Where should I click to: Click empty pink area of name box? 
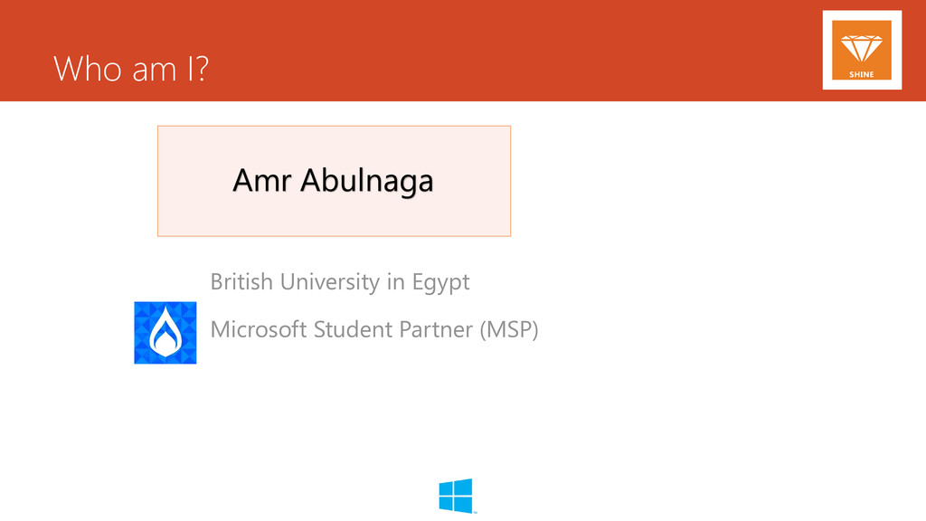click(335, 217)
